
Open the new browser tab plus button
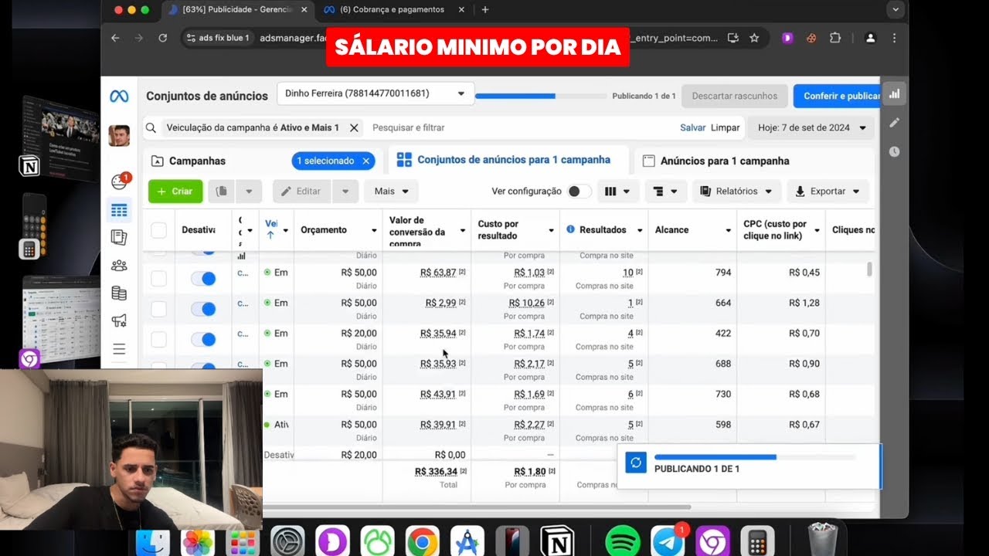click(x=485, y=9)
